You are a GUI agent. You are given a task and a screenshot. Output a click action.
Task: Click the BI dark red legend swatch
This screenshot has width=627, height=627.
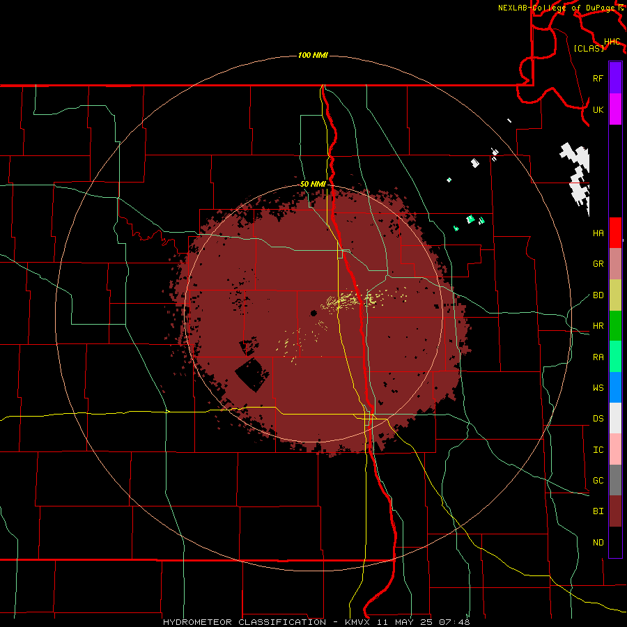[615, 511]
